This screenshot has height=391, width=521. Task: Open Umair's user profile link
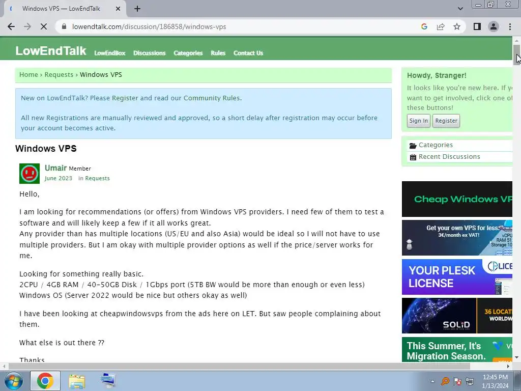click(x=56, y=168)
